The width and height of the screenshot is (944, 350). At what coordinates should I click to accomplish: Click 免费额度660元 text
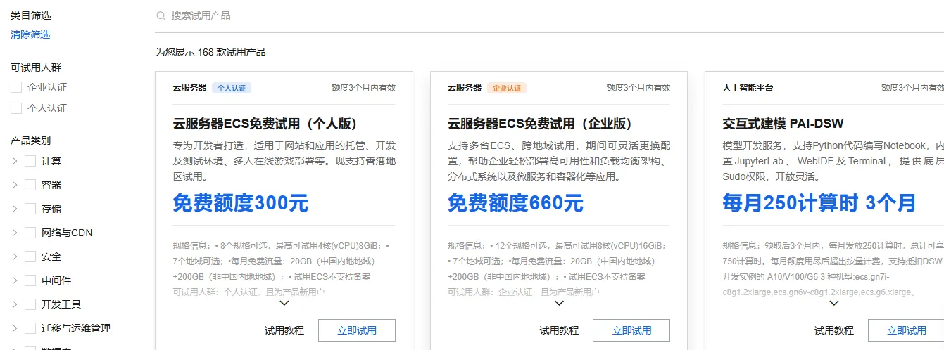click(x=515, y=203)
